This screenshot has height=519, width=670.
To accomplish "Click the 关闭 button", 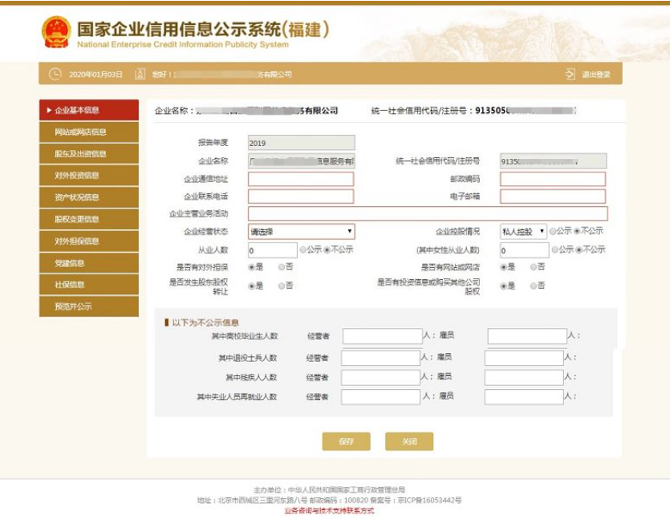I will [409, 441].
